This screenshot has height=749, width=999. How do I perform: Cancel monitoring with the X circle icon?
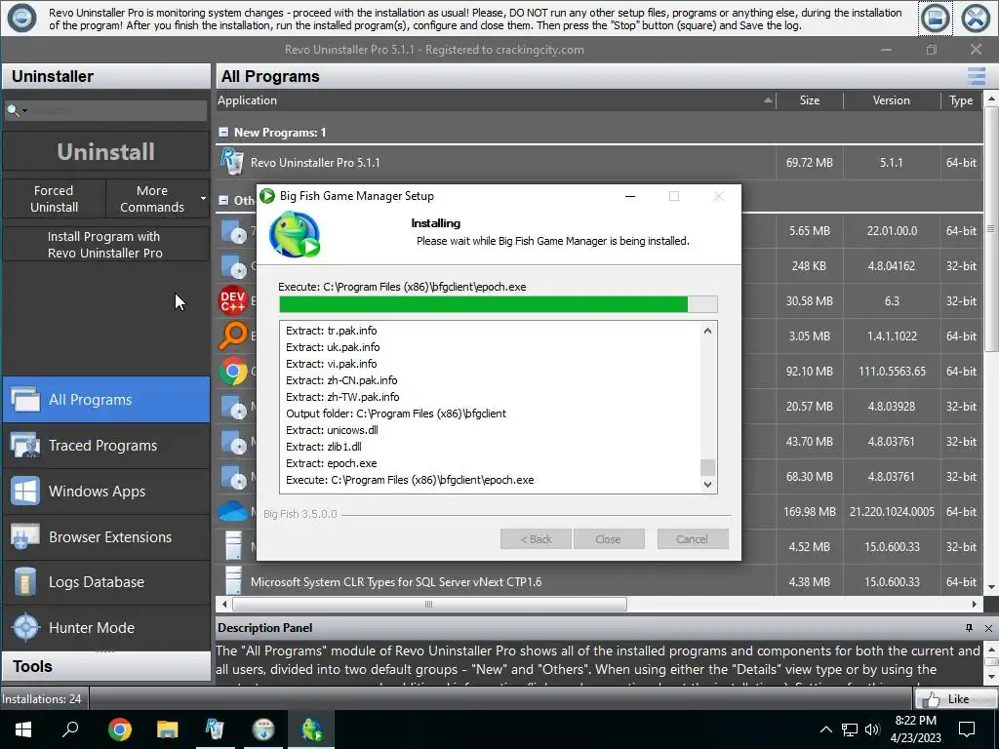pyautogui.click(x=976, y=19)
